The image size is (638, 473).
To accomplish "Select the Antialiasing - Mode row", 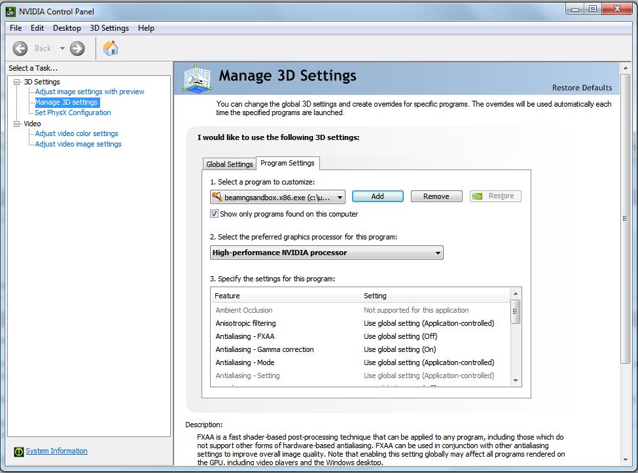I will (360, 362).
